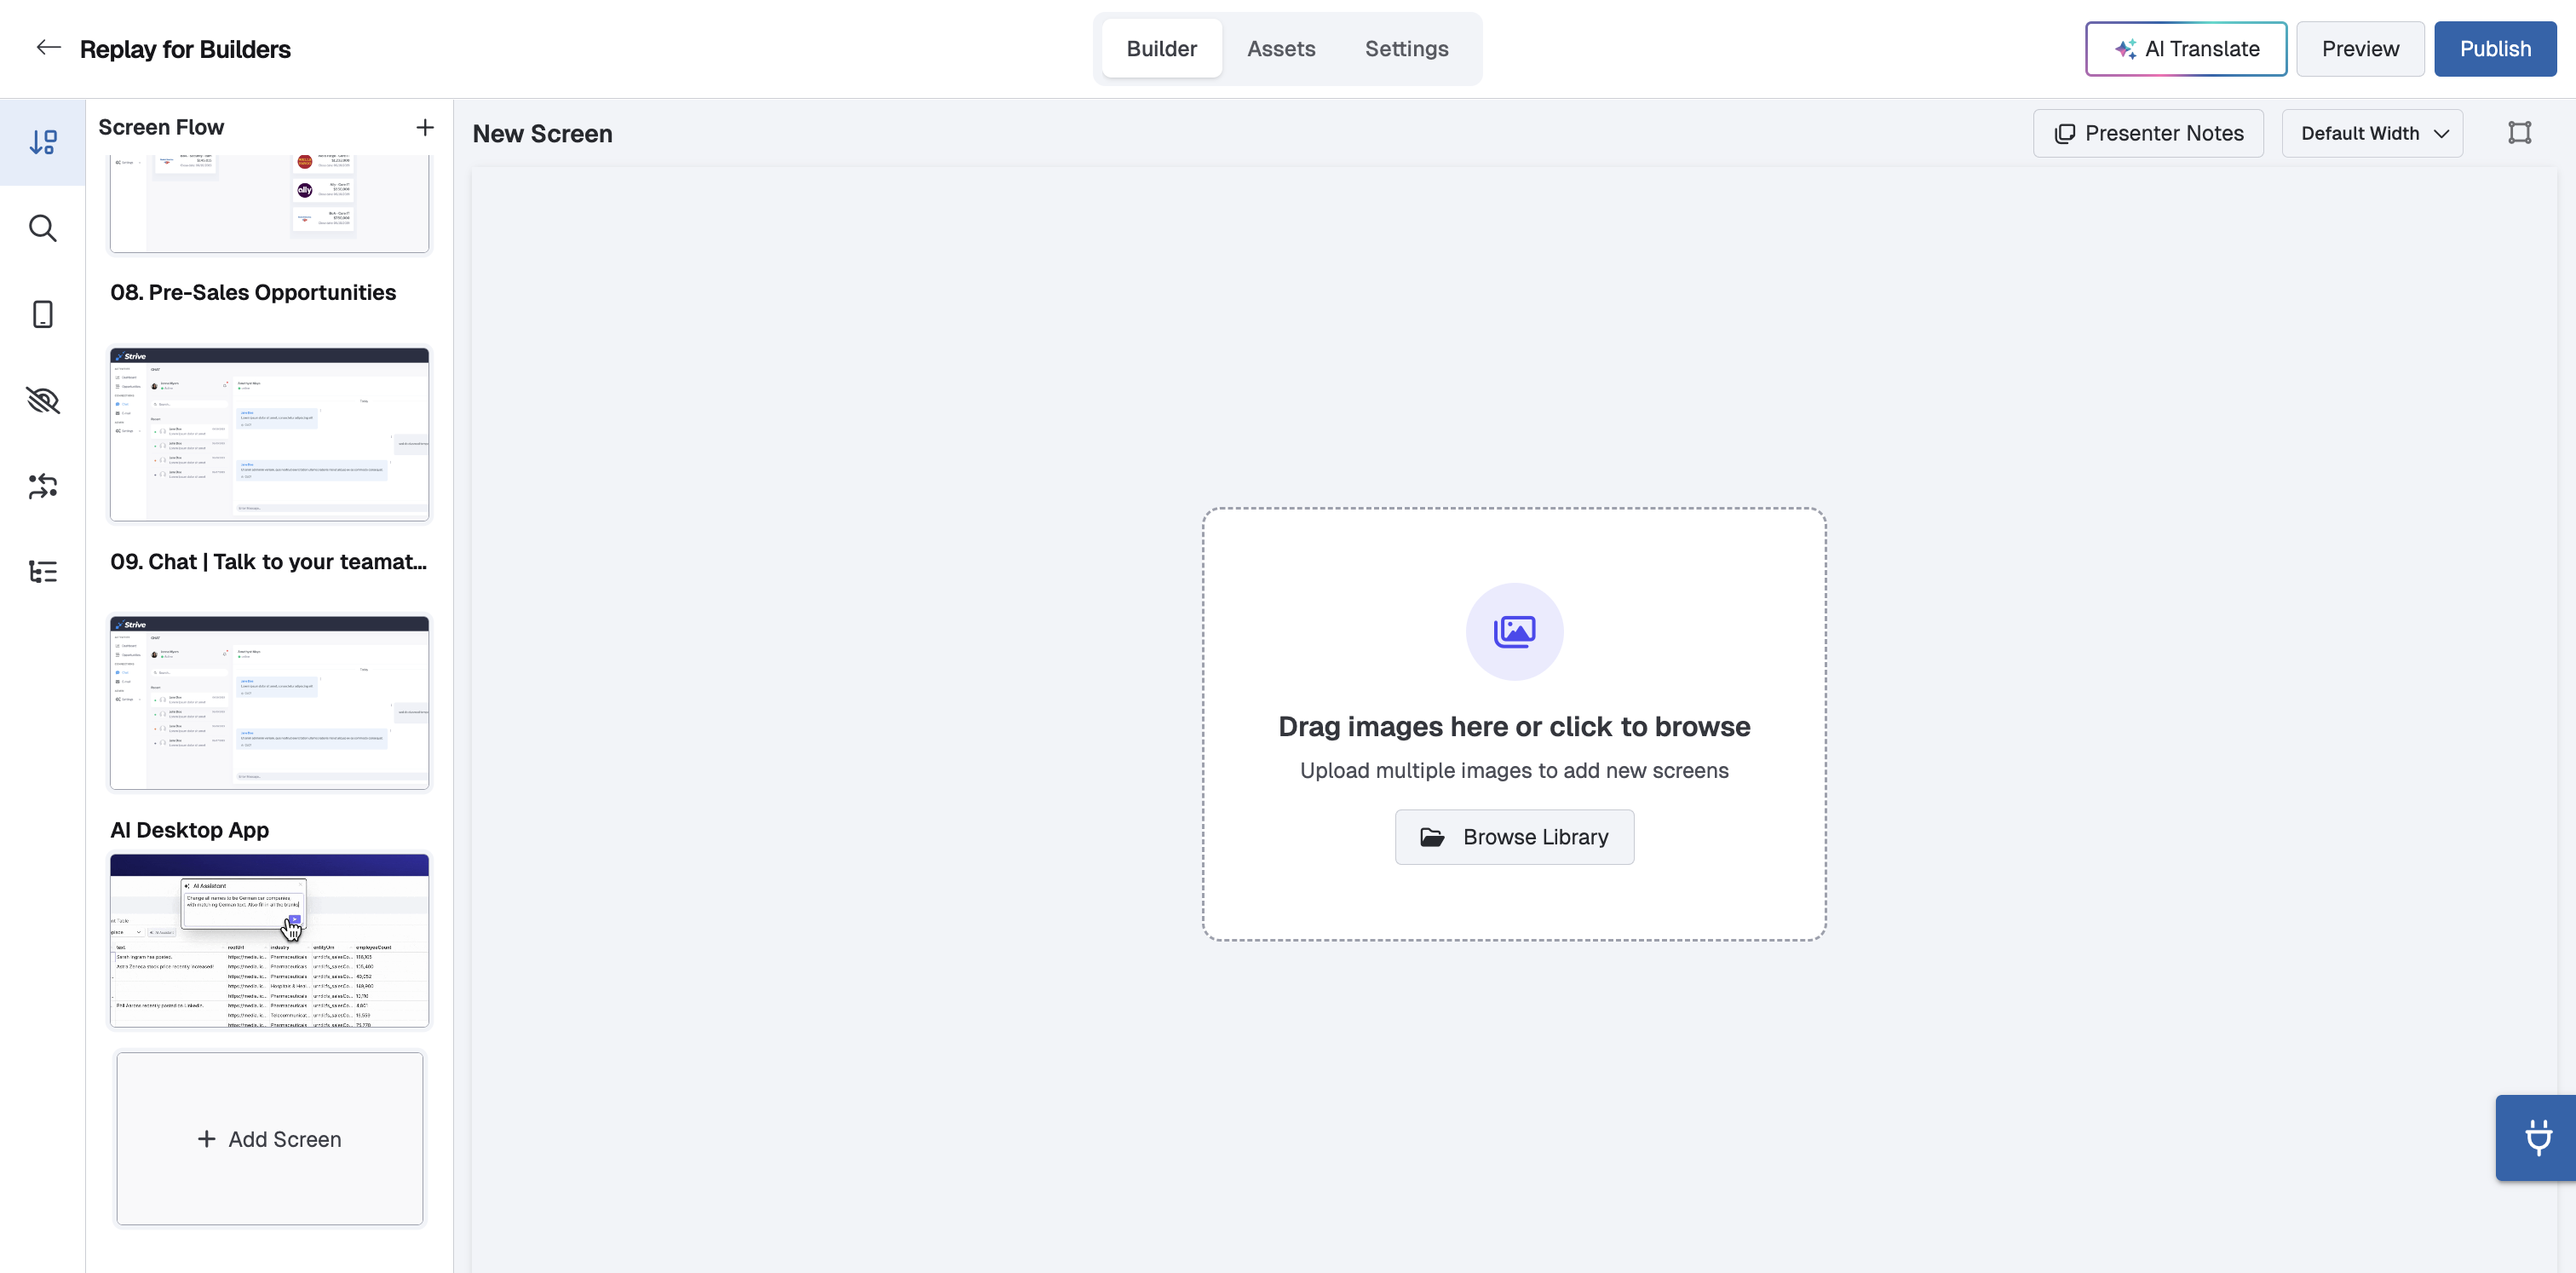Select the AI Assistant table thumbnail
2576x1273 pixels.
pos(270,940)
